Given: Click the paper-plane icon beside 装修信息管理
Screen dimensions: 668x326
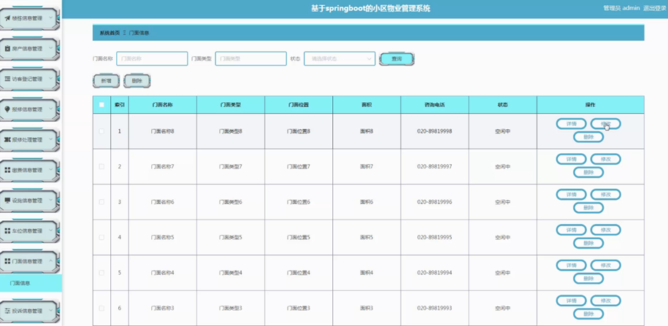Looking at the screenshot, I should point(7,18).
